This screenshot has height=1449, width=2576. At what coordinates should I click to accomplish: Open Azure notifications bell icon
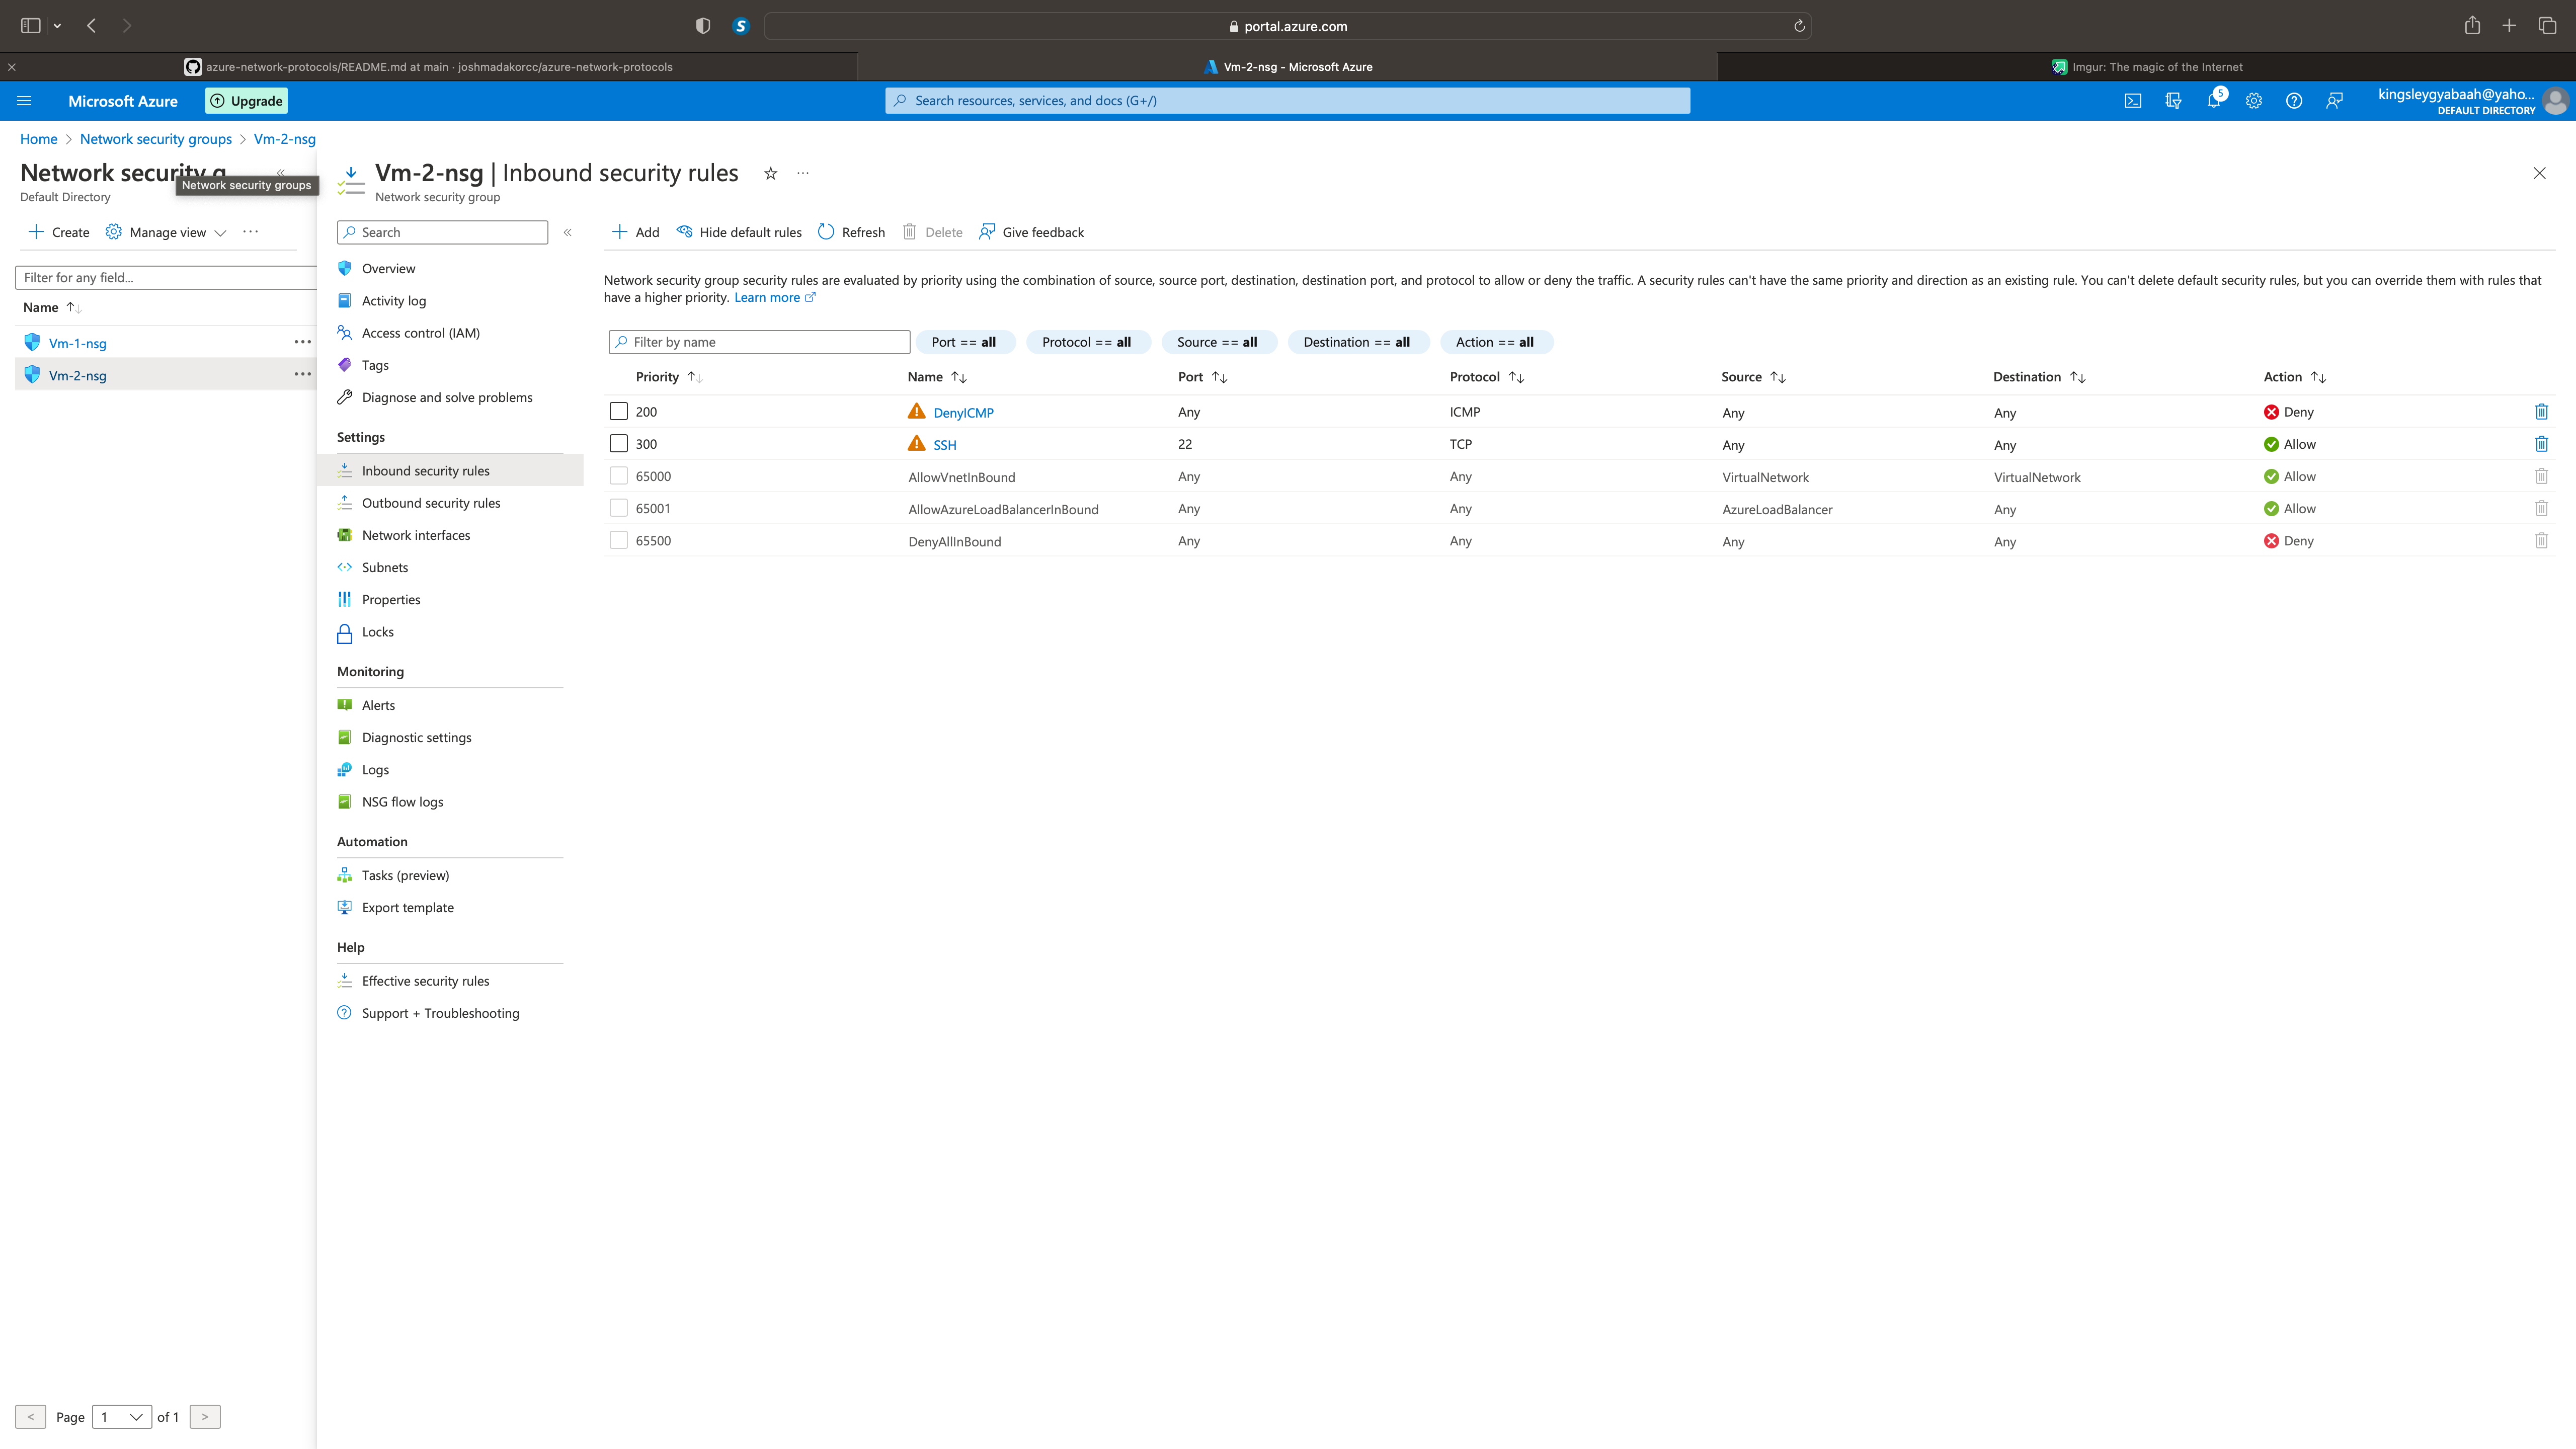[x=2213, y=100]
